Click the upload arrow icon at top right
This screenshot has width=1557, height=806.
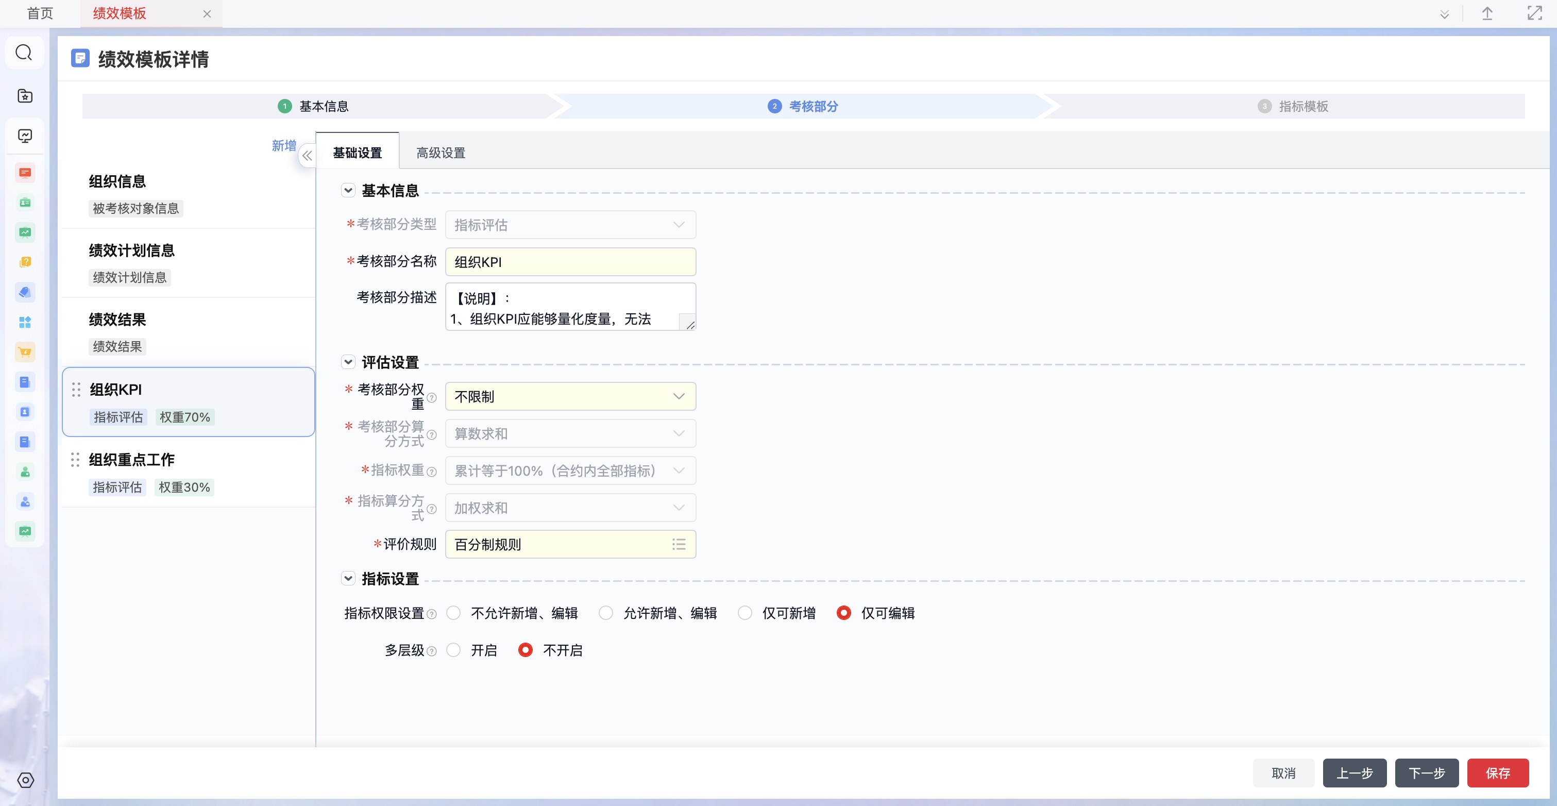[x=1487, y=13]
